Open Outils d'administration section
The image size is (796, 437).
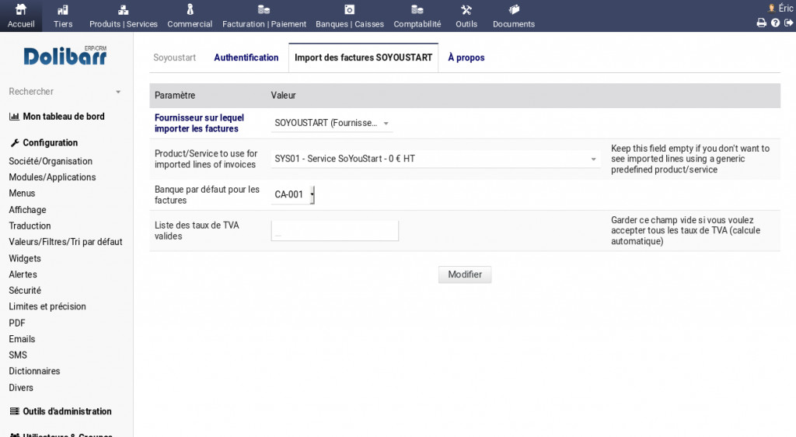coord(67,411)
